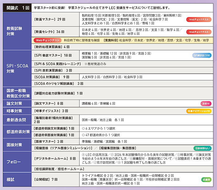Click the 面接対策 category cell
The width and height of the screenshot is (217, 190).
pyautogui.click(x=16, y=145)
